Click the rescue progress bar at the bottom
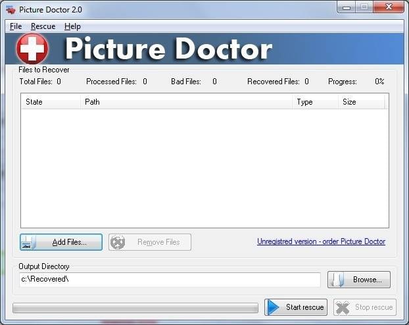 [x=135, y=308]
